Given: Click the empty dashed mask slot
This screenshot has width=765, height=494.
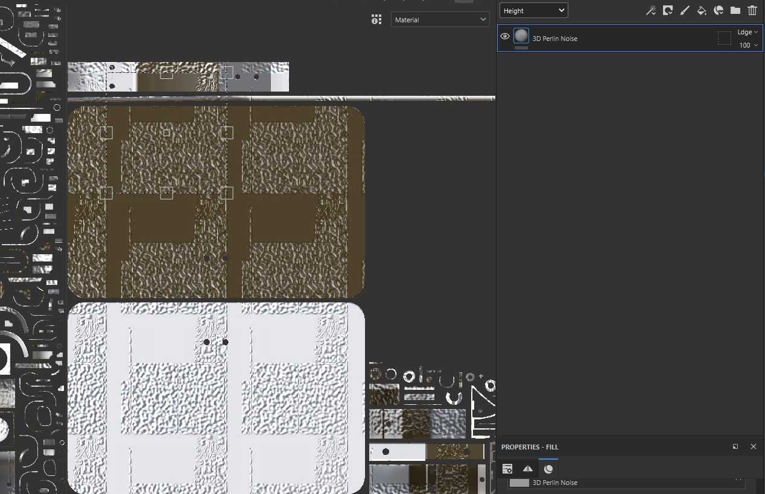Looking at the screenshot, I should click(725, 39).
